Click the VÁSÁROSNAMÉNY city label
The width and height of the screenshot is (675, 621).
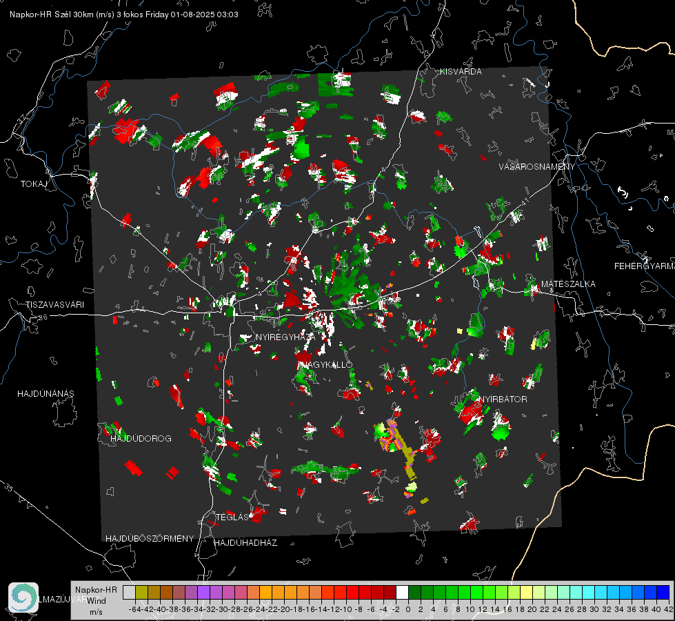point(537,167)
